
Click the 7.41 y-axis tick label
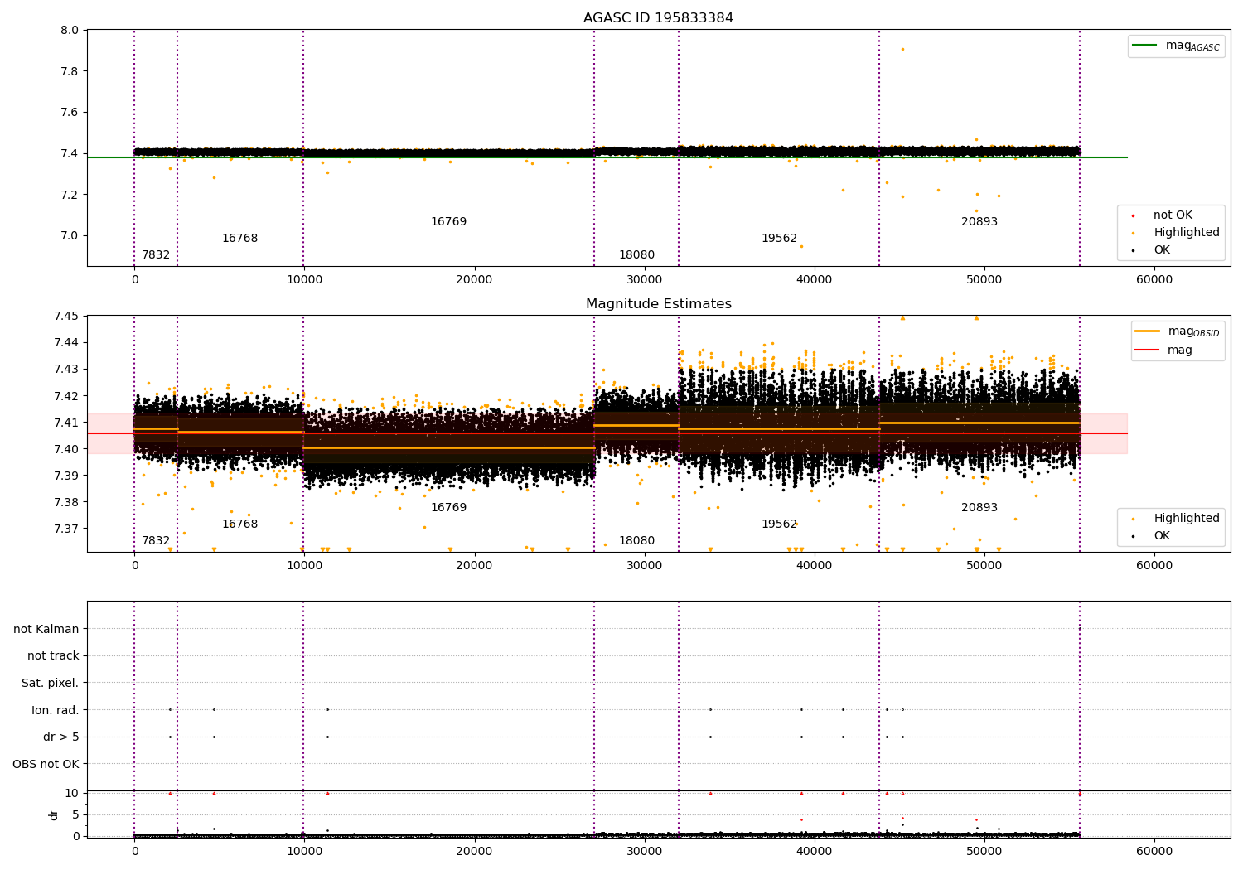pos(66,423)
